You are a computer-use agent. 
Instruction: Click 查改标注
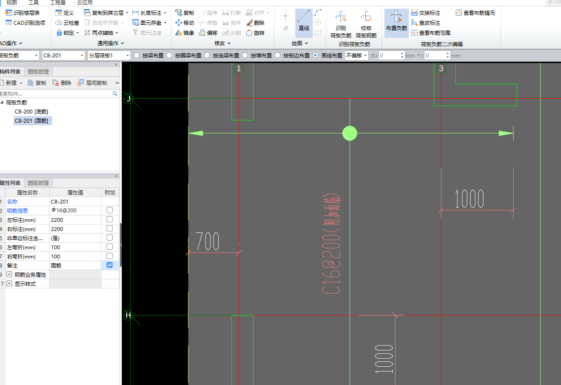pyautogui.click(x=426, y=23)
